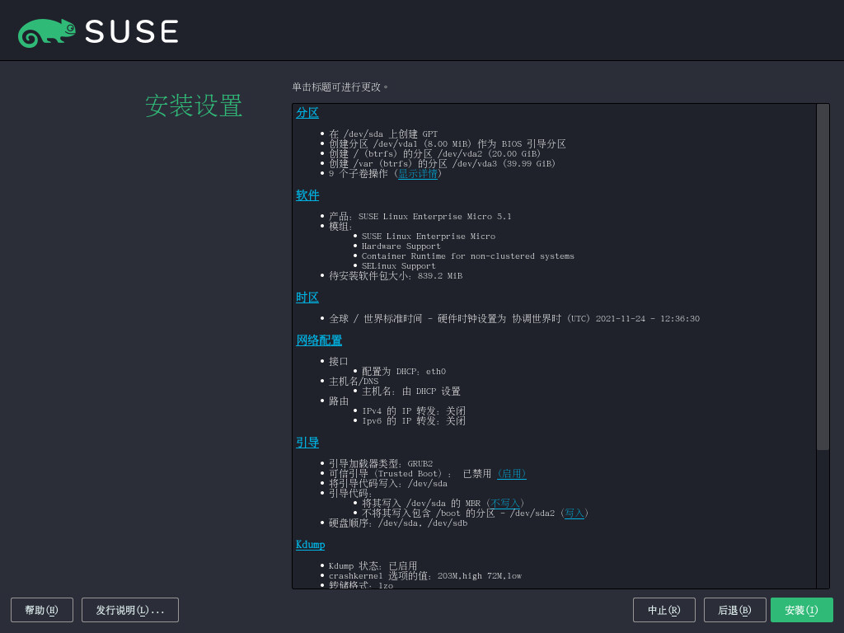The height and width of the screenshot is (633, 844).
Task: Select the SELinux Support module entry
Action: pyautogui.click(x=399, y=266)
